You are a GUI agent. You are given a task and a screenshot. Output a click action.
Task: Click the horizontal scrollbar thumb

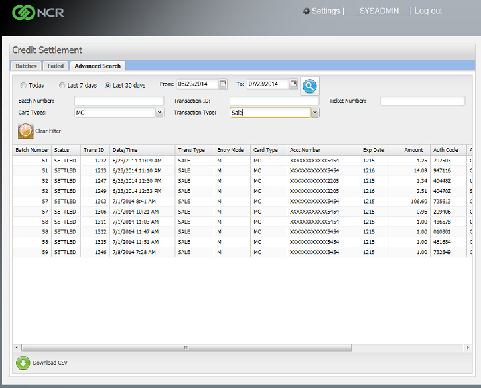pyautogui.click(x=186, y=347)
